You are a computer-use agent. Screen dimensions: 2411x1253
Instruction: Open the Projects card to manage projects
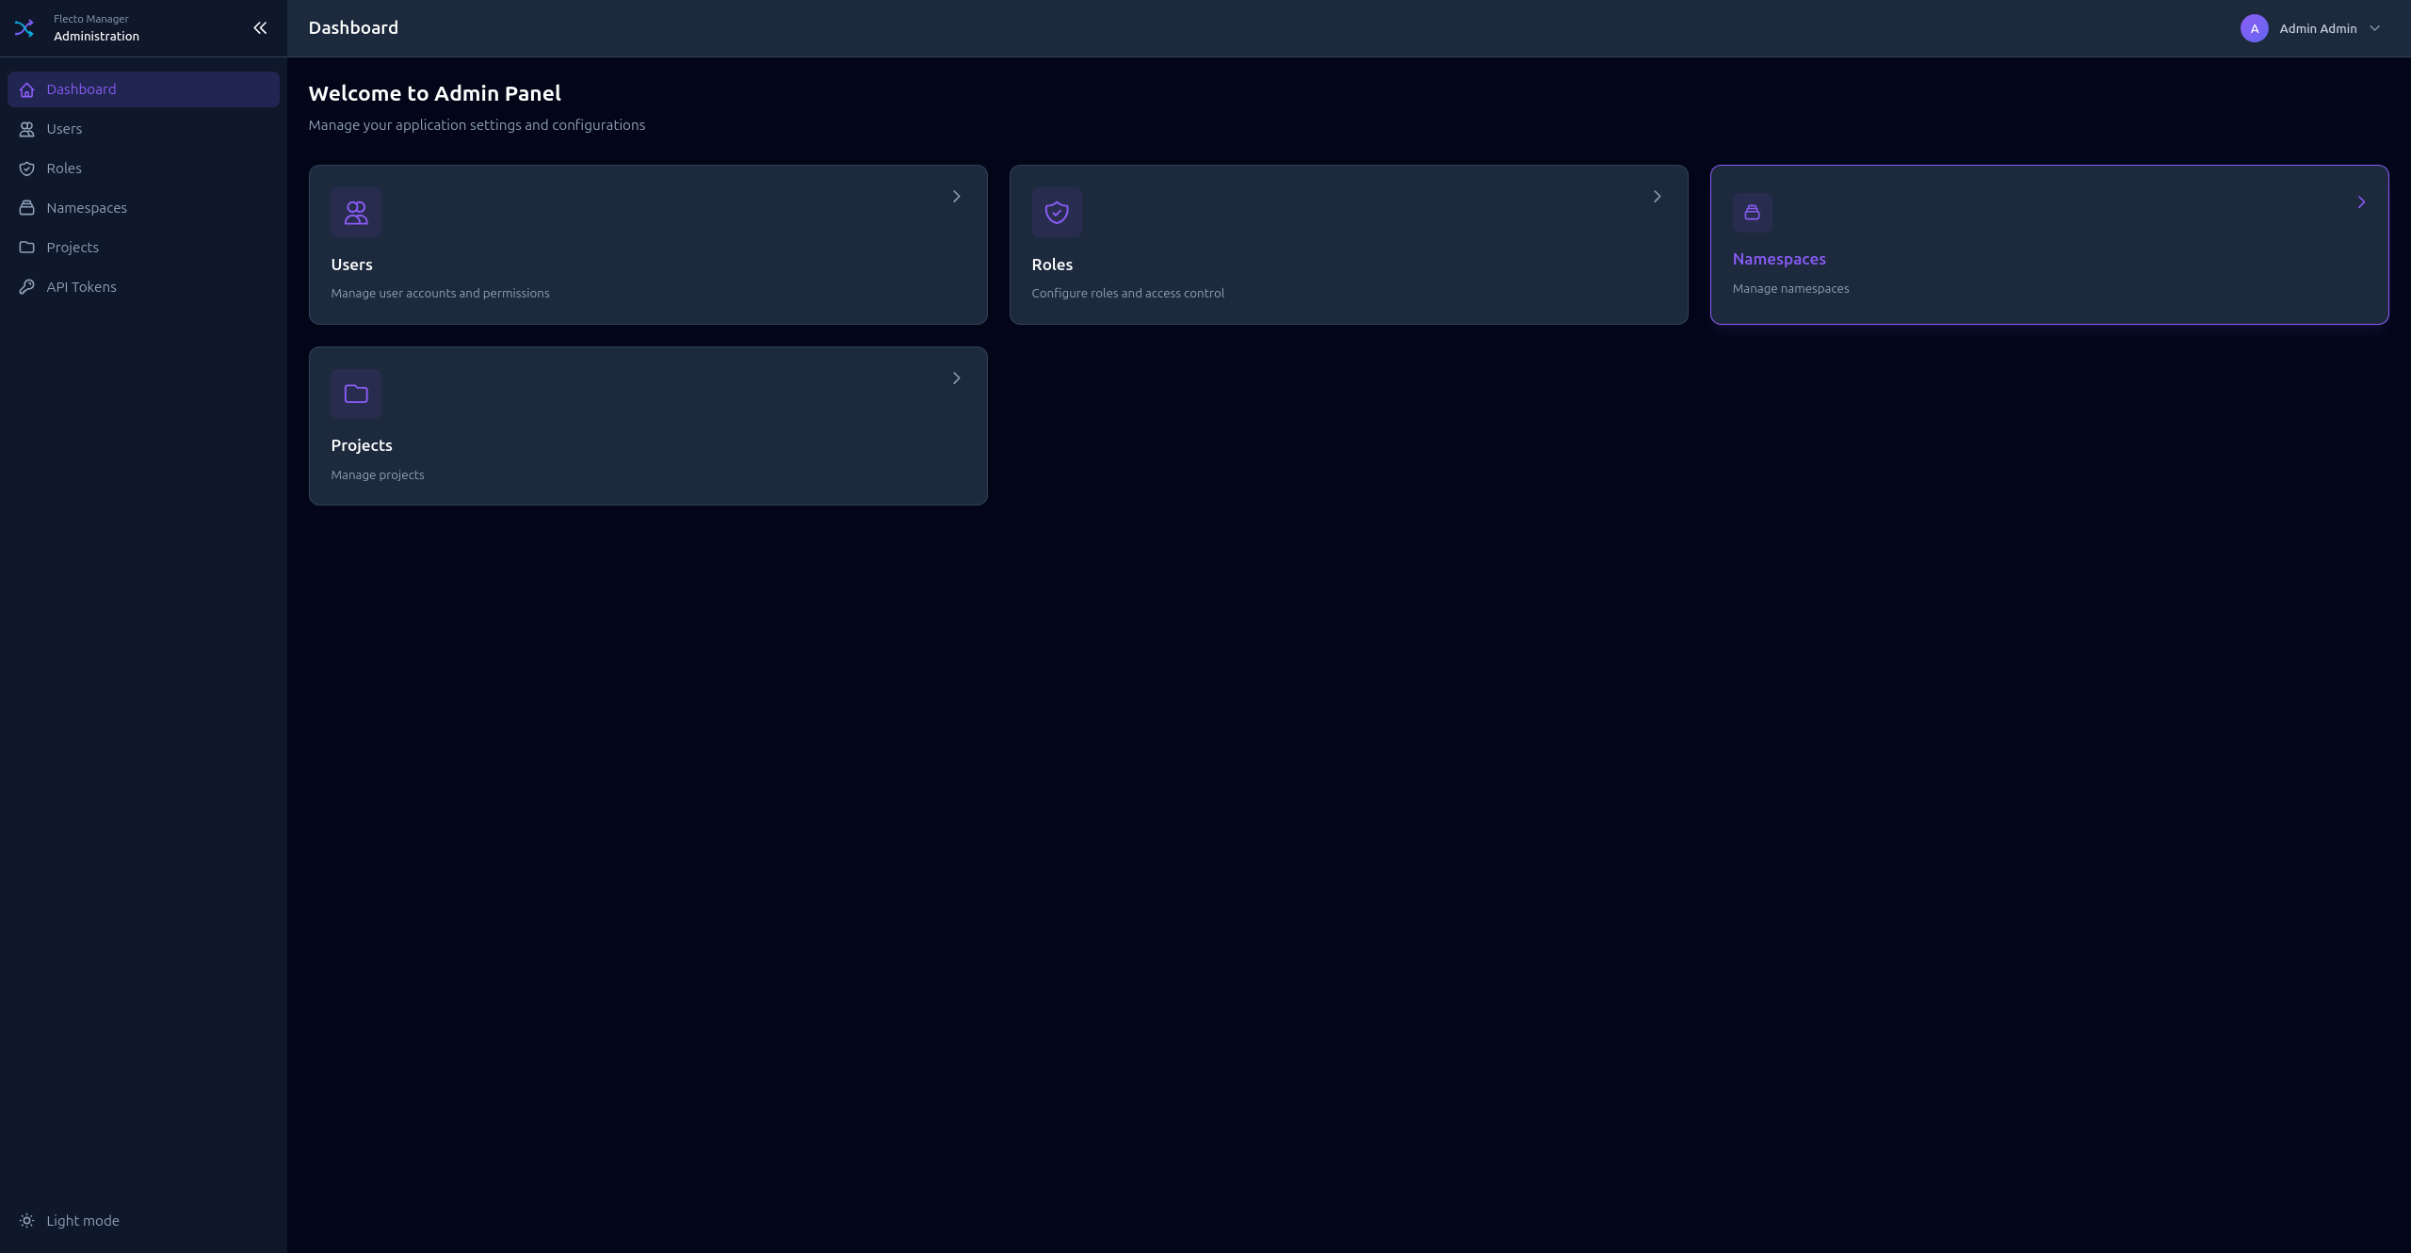648,426
